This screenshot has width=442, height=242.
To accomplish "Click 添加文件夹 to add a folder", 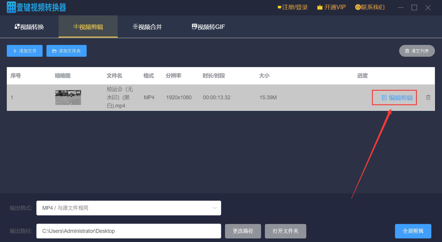I will tap(67, 51).
